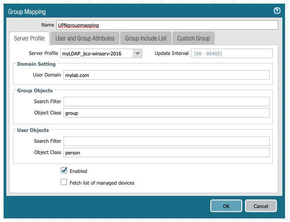290x222 pixels.
Task: Open the help icon in dialog header
Action: [277, 11]
